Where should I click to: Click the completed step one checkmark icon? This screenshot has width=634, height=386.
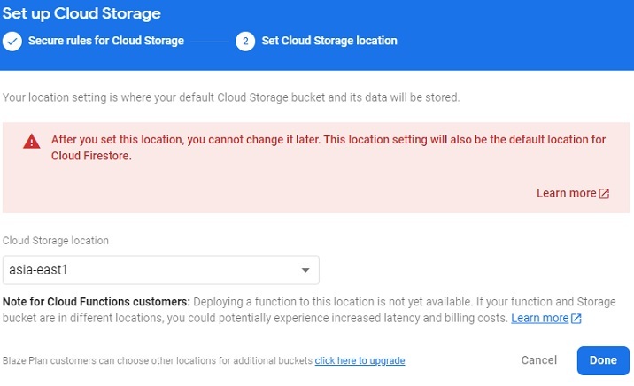tap(12, 41)
